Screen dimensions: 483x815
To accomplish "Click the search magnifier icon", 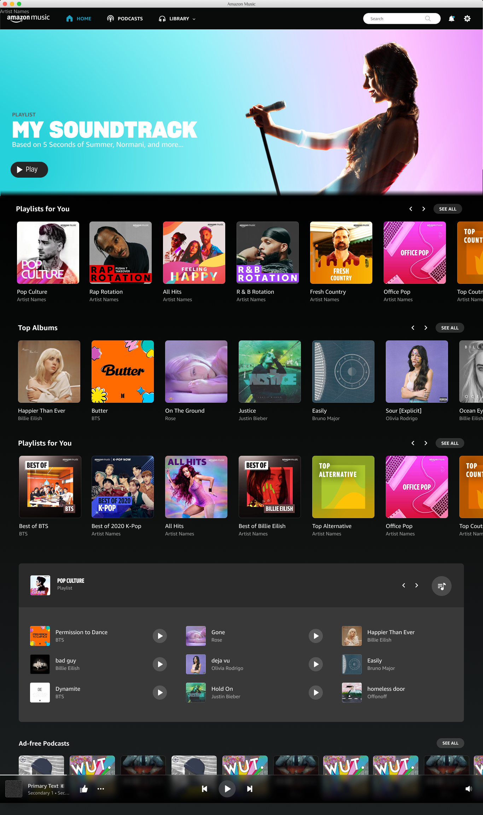I will pyautogui.click(x=428, y=19).
